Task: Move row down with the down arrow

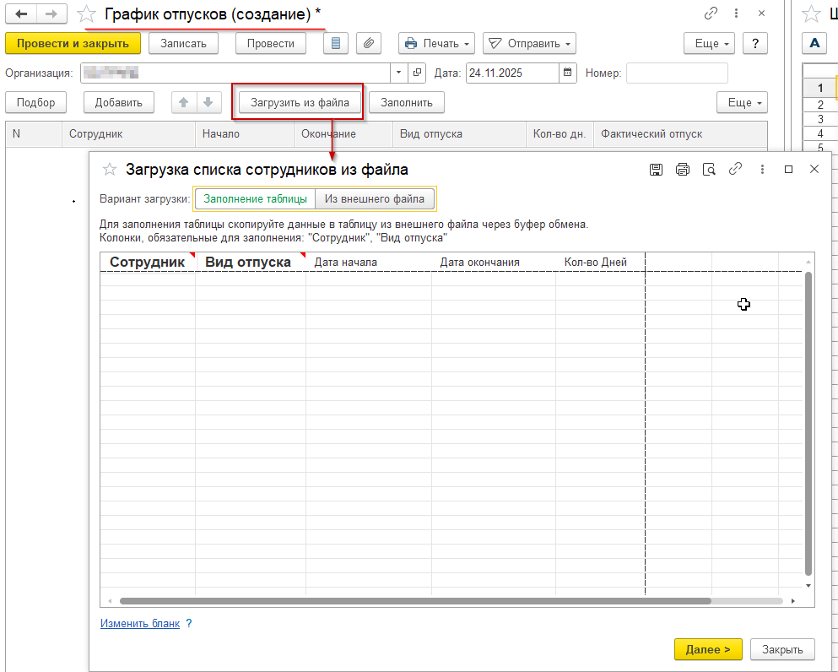Action: pyautogui.click(x=208, y=102)
